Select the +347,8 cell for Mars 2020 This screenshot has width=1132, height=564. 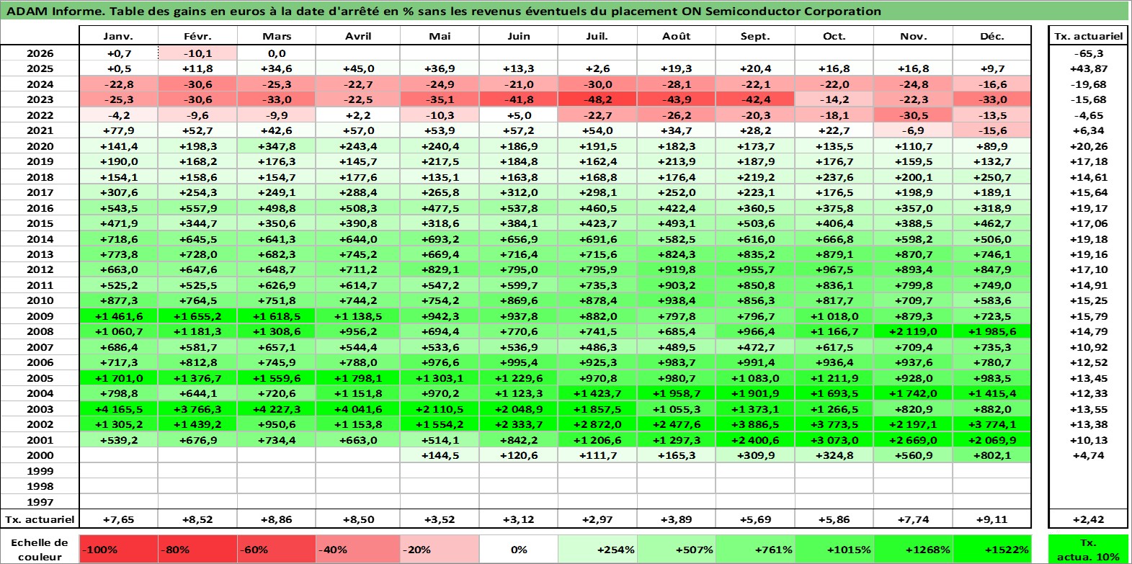click(x=277, y=146)
